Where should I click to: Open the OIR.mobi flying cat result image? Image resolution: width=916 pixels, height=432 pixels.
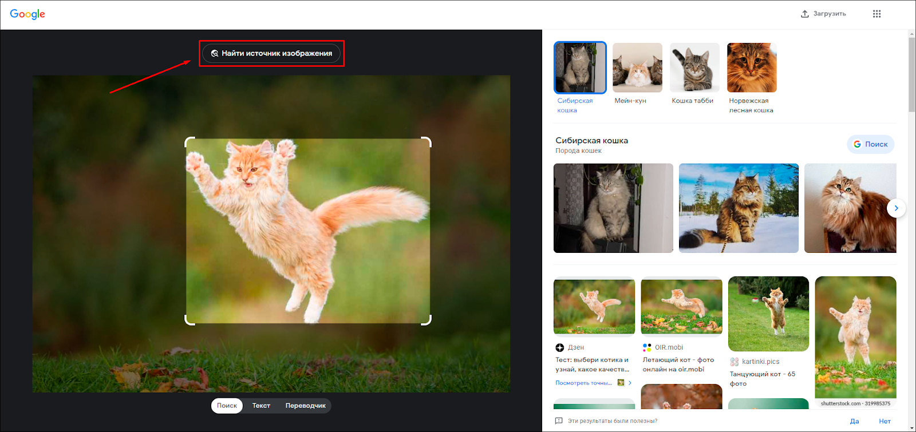[681, 306]
